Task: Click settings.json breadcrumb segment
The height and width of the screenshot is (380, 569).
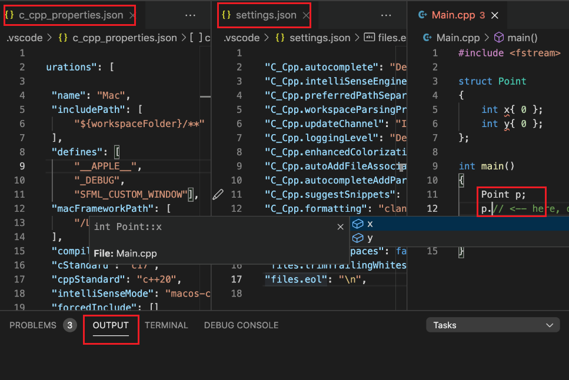Action: point(320,38)
